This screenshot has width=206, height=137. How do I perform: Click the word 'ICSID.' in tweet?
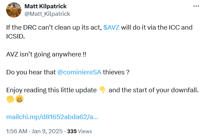point(16,36)
